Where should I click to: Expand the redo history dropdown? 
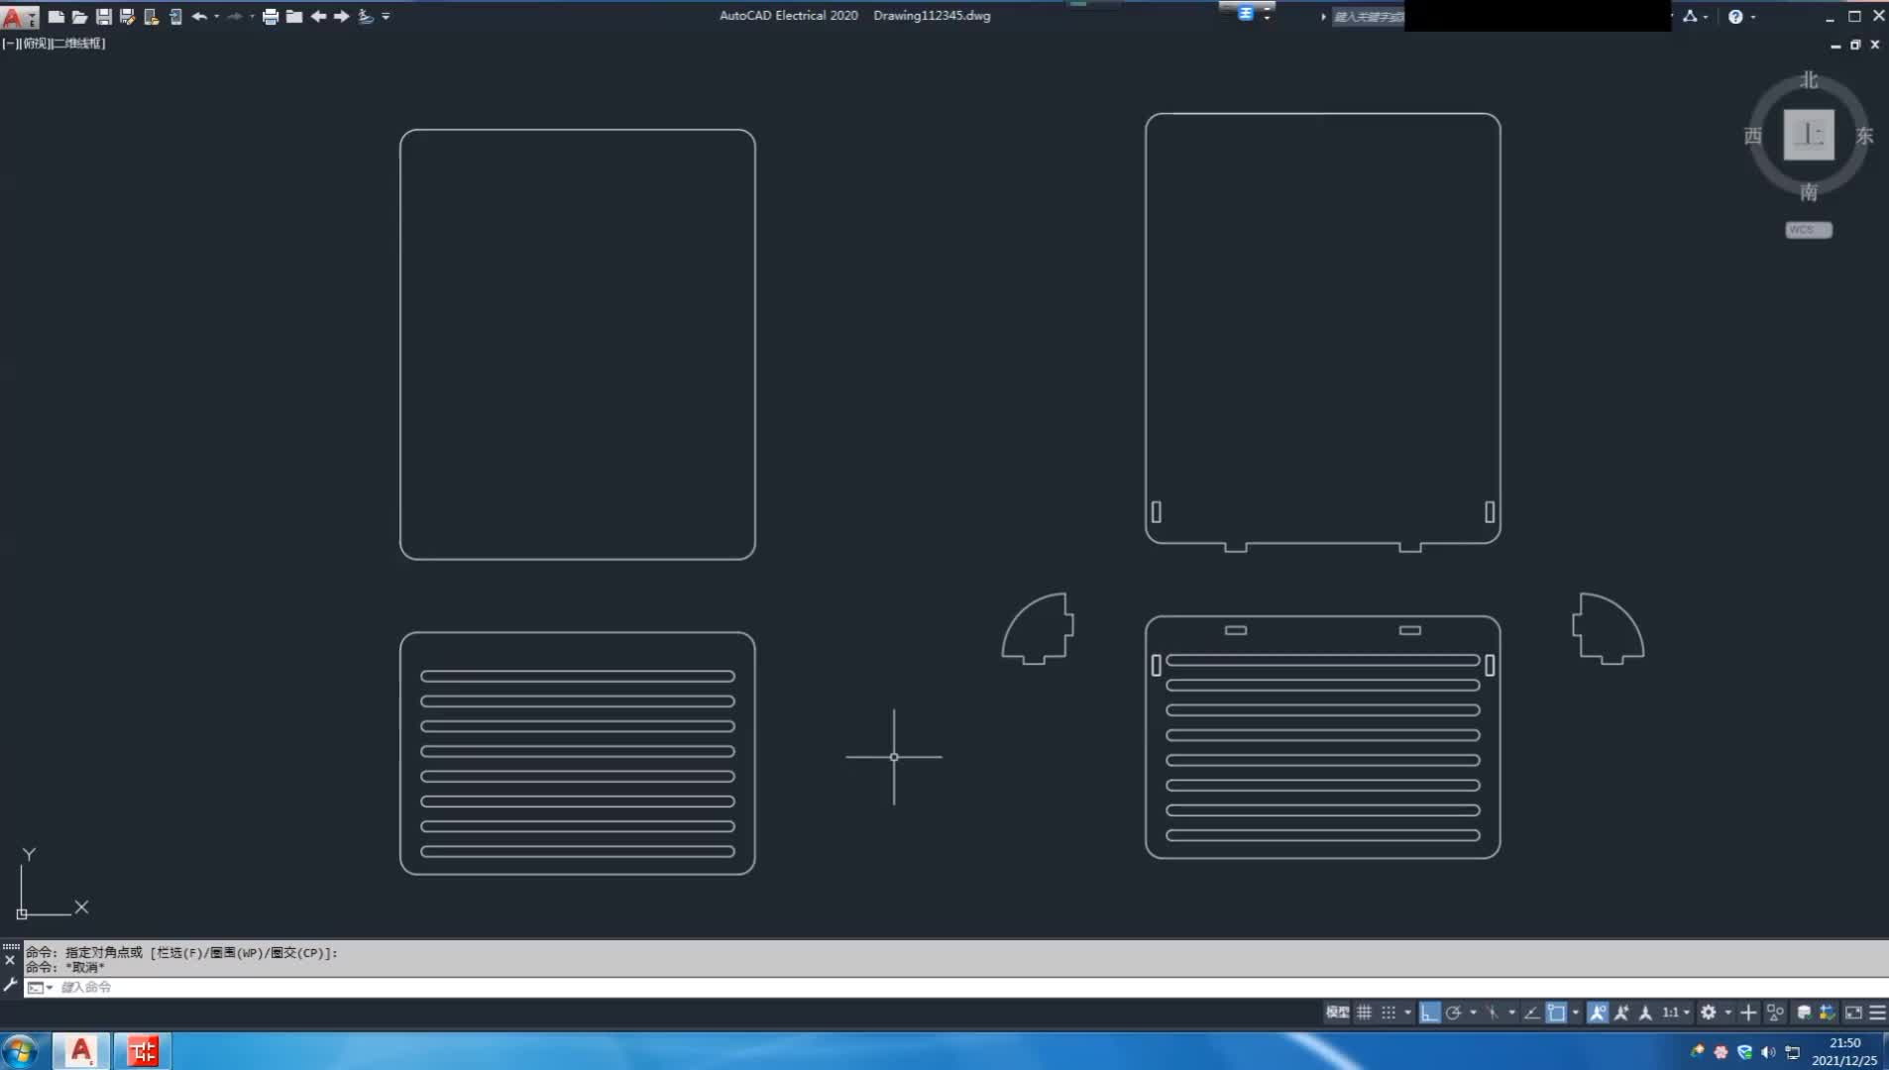pos(252,16)
